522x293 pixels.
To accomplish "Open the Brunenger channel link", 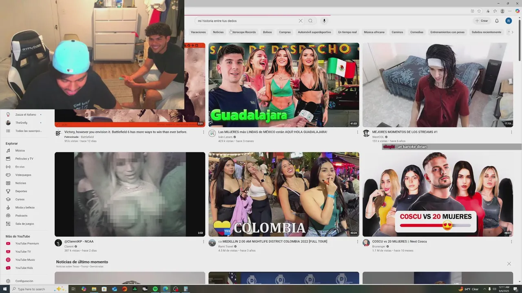I will tap(379, 247).
